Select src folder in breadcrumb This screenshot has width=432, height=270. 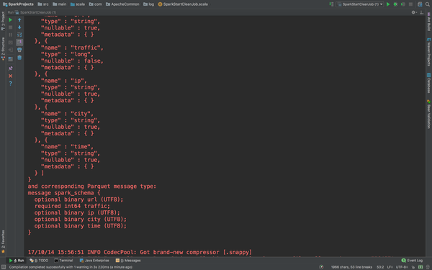click(x=43, y=4)
